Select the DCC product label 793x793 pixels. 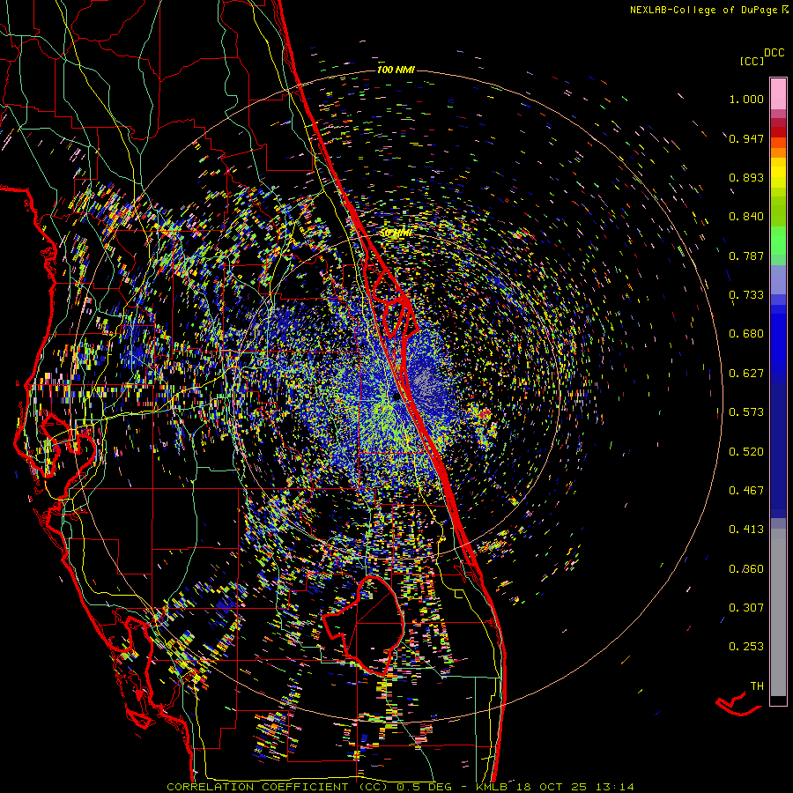click(774, 53)
